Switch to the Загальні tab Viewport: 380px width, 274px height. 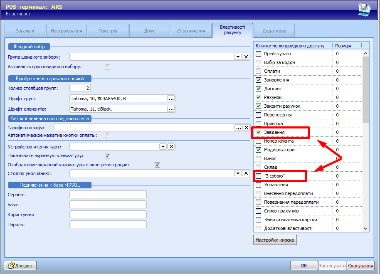[x=25, y=31]
